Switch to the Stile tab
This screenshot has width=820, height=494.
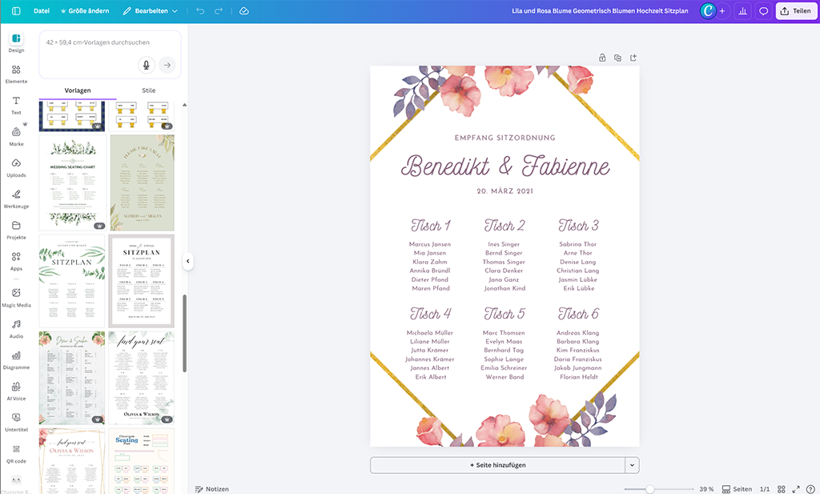tap(148, 90)
